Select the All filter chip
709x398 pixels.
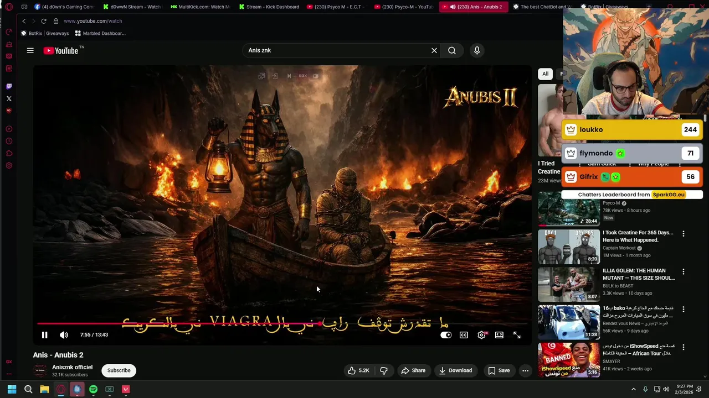[545, 74]
